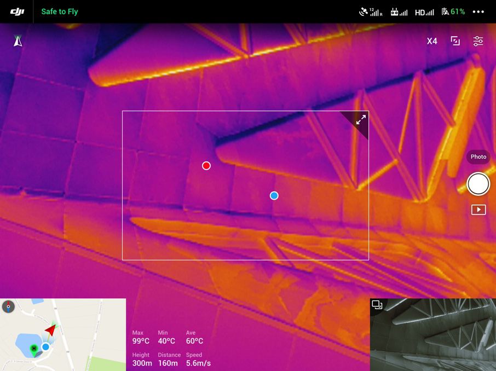Toggle the overlapping-squares display mode icon
496x371 pixels.
coord(455,41)
